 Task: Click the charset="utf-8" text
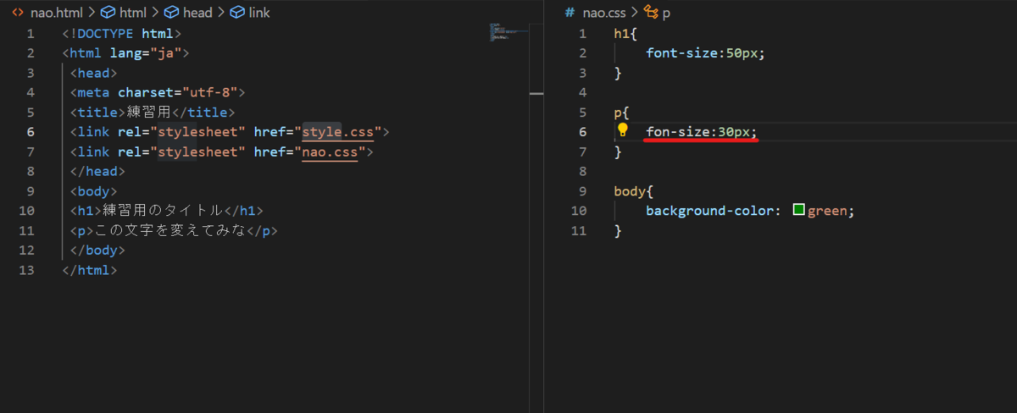pyautogui.click(x=177, y=93)
